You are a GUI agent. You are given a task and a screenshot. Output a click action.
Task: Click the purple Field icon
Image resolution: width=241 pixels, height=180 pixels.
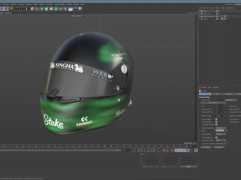coord(61,8)
